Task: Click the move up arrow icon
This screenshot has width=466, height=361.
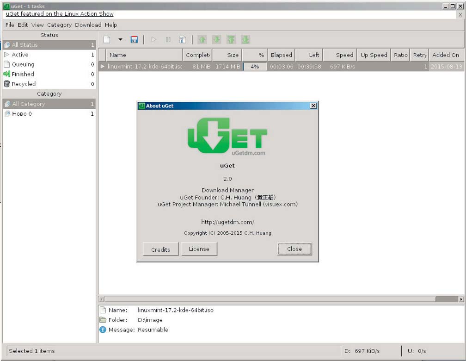Action: tap(202, 40)
